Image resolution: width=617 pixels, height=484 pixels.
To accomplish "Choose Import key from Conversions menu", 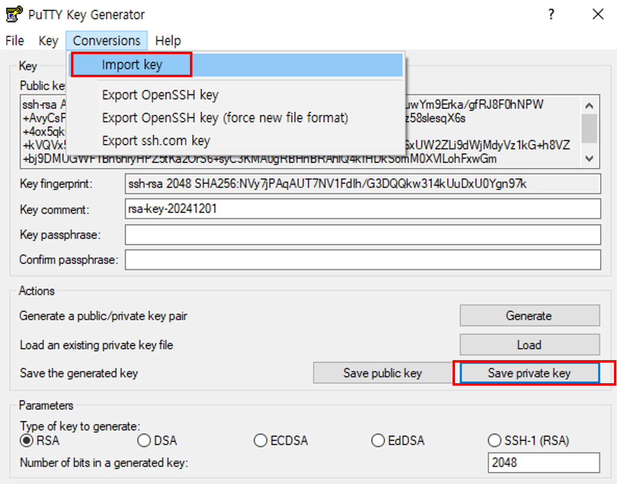I will point(236,64).
